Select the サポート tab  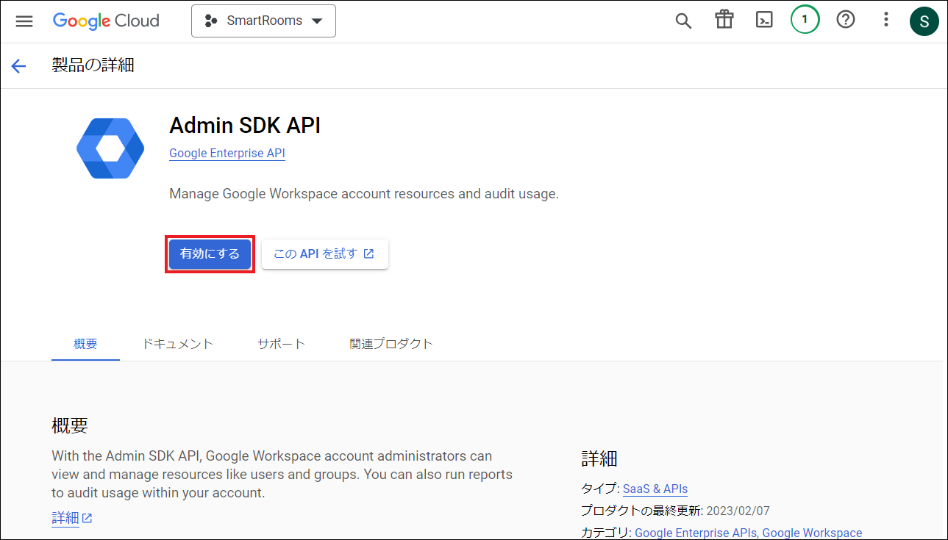pyautogui.click(x=281, y=344)
